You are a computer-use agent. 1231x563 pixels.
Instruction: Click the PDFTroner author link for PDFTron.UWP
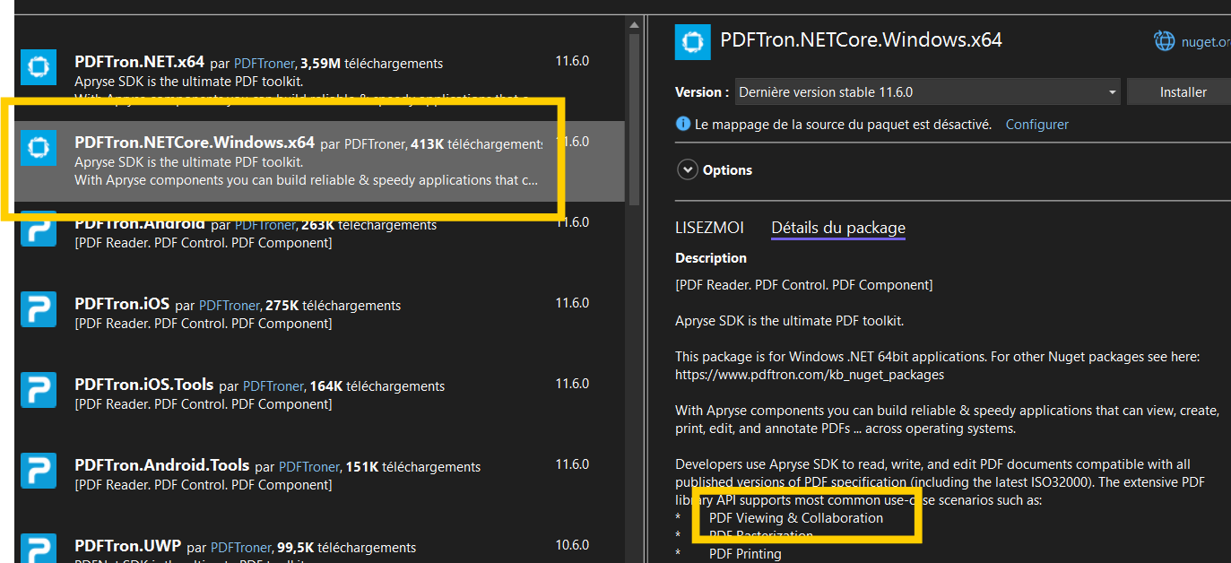(x=241, y=548)
